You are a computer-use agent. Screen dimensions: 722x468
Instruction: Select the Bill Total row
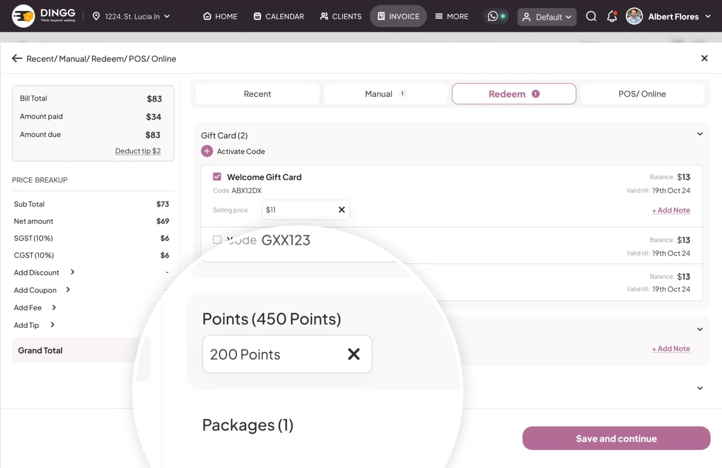click(91, 99)
